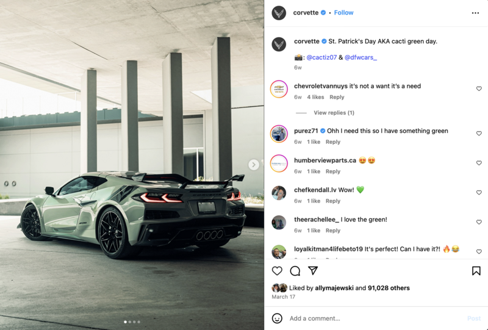Screen dimensions: 488x330
Task: Like purez71 comment heart
Action: point(479,133)
